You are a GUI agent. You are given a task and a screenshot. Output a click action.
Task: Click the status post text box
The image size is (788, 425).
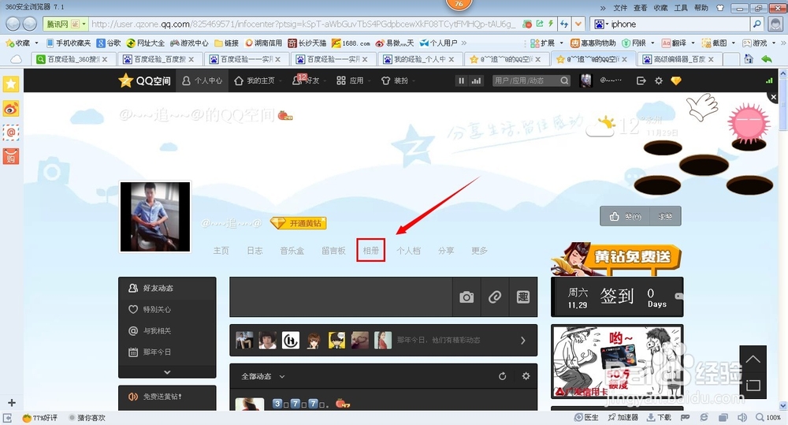(341, 297)
